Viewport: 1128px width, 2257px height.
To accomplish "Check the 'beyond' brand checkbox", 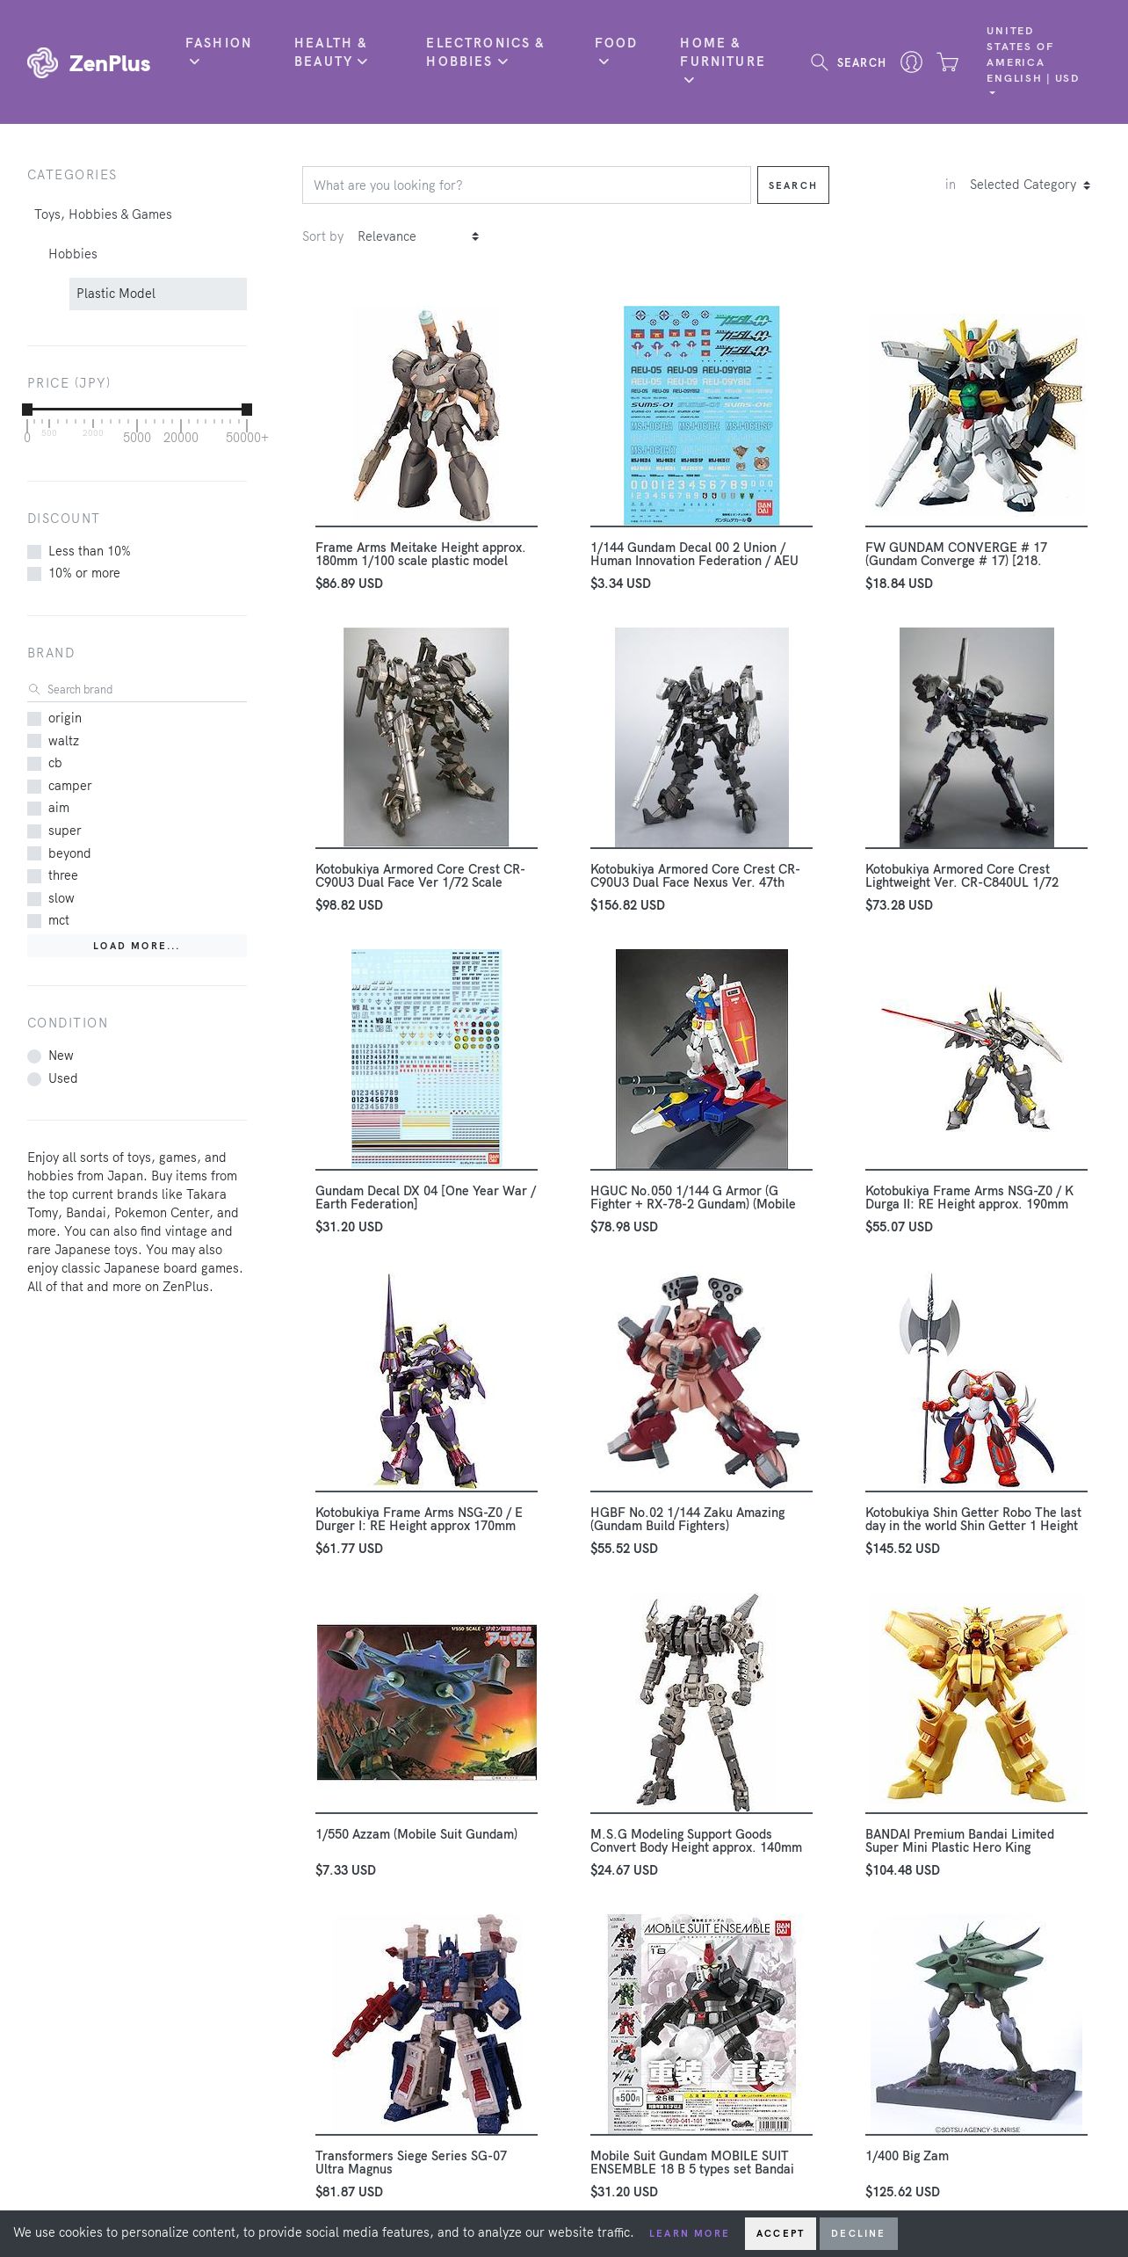I will (34, 853).
